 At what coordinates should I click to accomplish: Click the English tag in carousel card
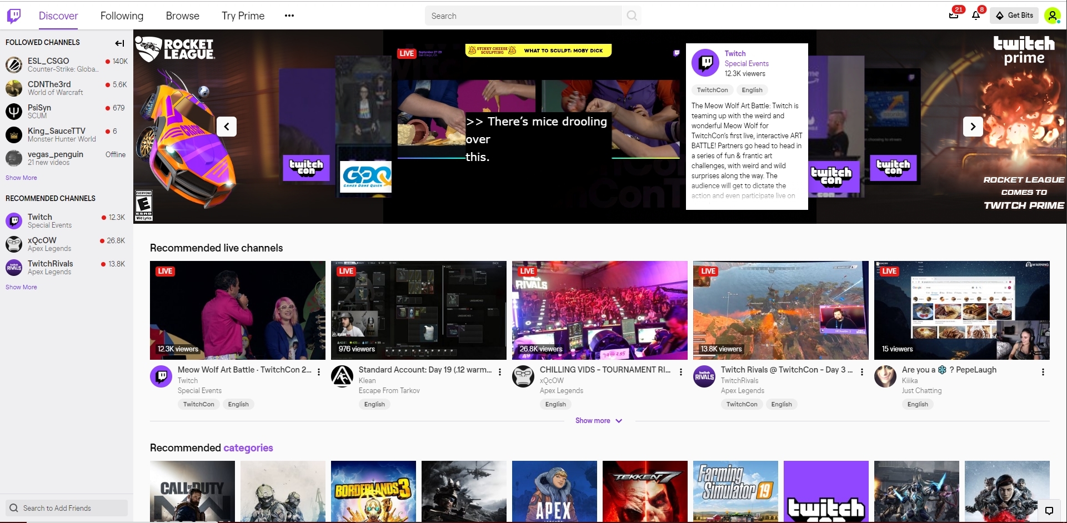tap(752, 90)
